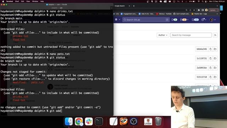Toggle Chrome side panel
The image size is (227, 128).
point(203,10)
